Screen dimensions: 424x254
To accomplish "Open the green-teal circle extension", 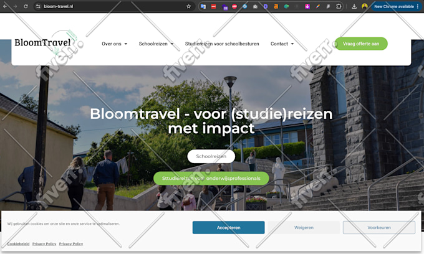I will [286, 6].
